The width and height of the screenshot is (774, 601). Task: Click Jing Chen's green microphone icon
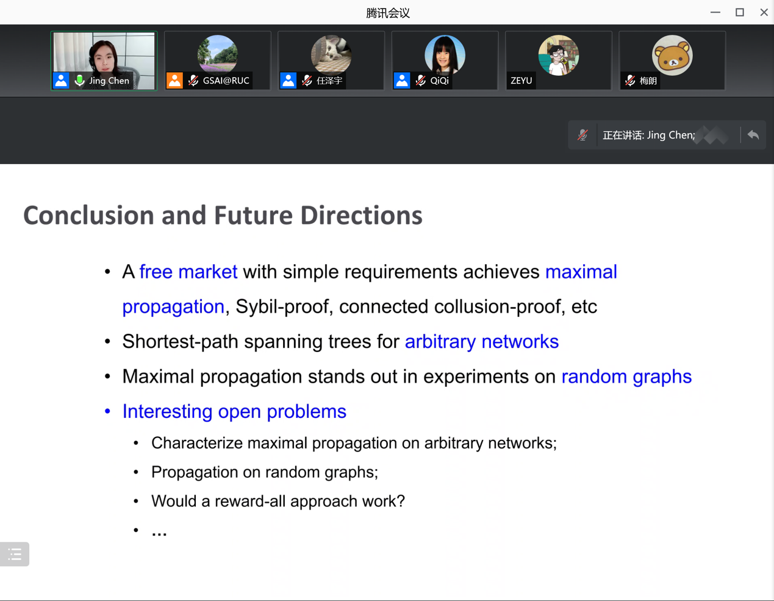tap(79, 81)
